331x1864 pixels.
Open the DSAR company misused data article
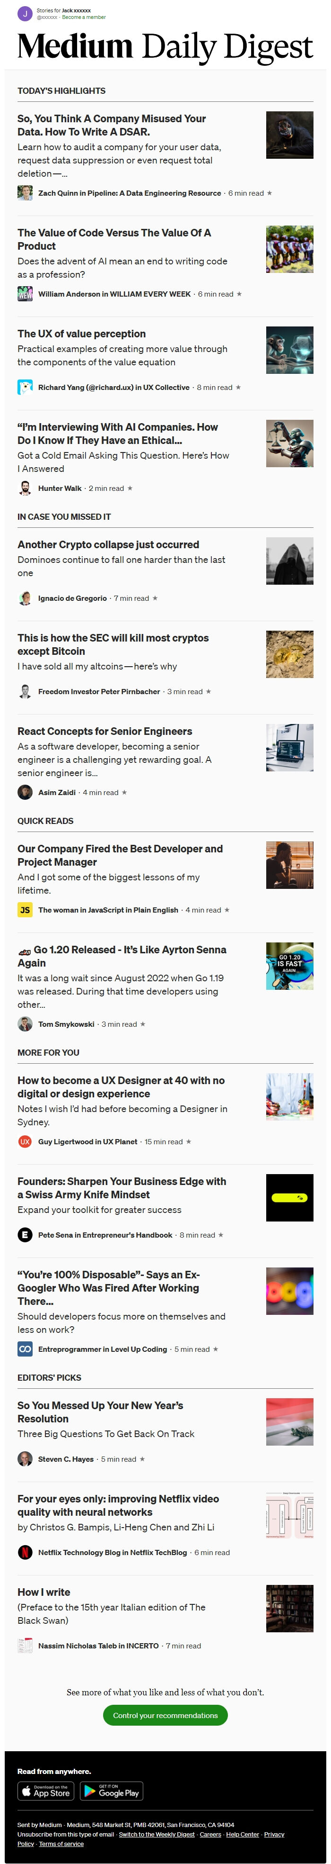click(111, 125)
